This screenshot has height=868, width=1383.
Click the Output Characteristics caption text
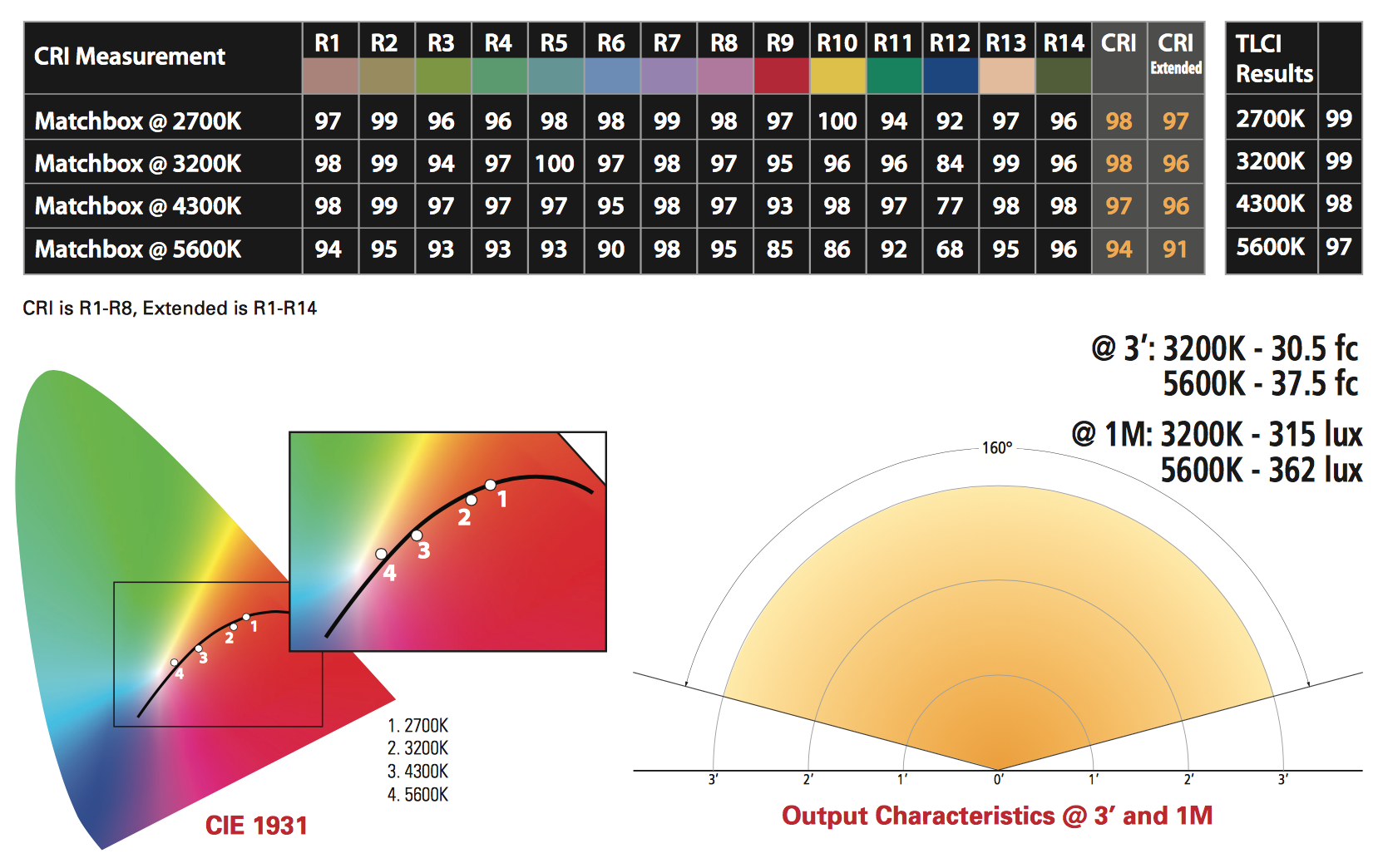tap(996, 816)
